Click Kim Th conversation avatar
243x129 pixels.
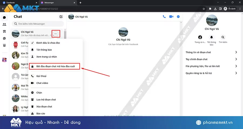[x=15, y=55]
